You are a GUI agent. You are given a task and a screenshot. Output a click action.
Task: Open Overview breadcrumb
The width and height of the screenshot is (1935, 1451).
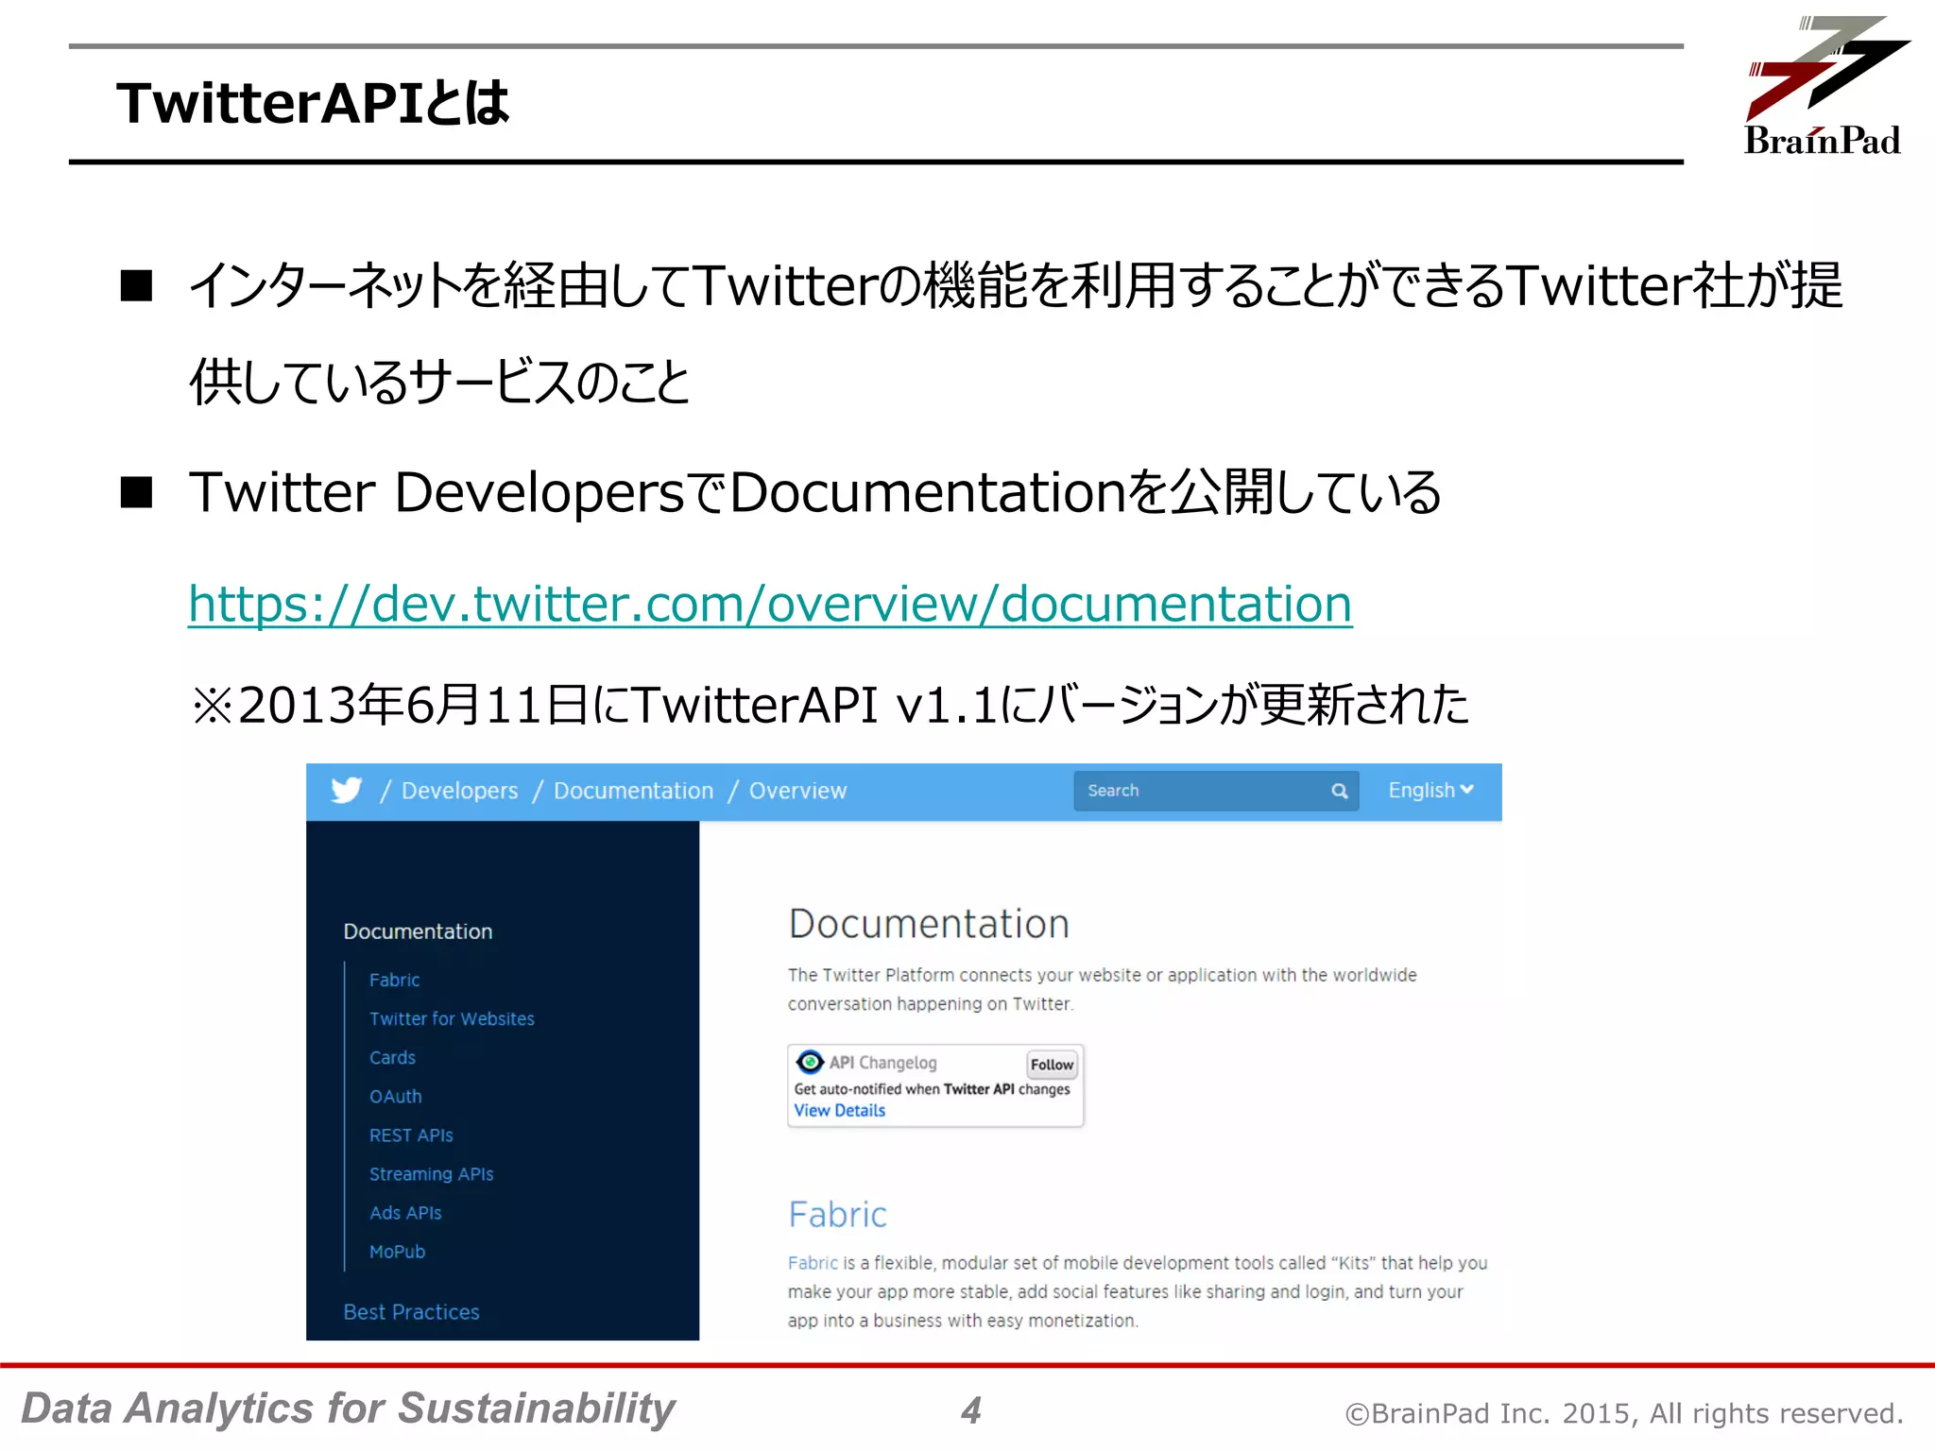(x=797, y=791)
